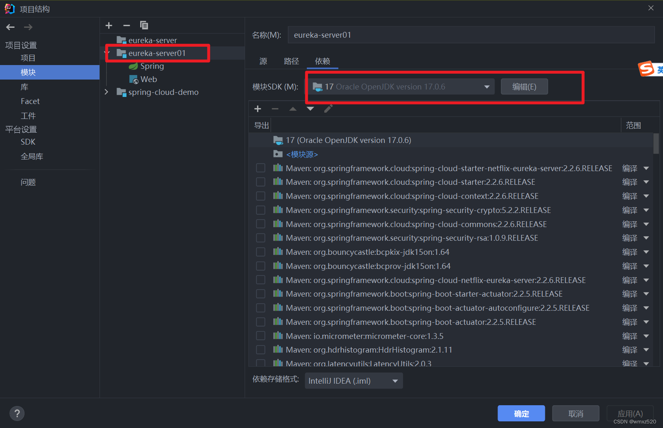This screenshot has height=428, width=663.
Task: Expand the spring-cloud-demo tree node
Action: [107, 92]
